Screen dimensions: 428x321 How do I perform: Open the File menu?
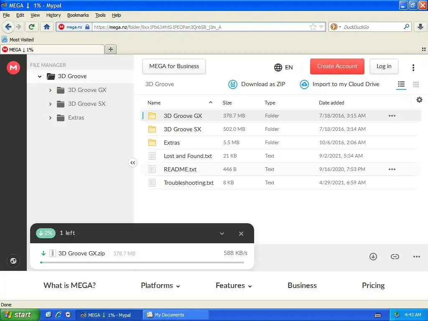pyautogui.click(x=6, y=15)
